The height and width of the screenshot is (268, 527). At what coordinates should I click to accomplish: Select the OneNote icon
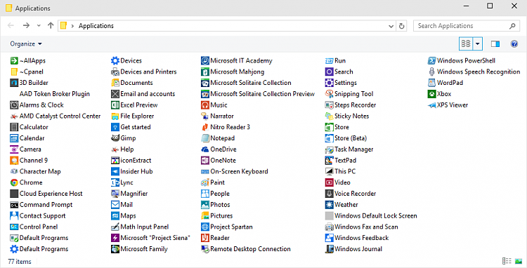click(205, 161)
